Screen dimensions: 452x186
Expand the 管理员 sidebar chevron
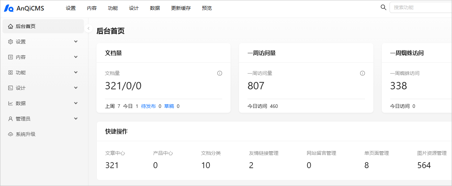(76, 118)
